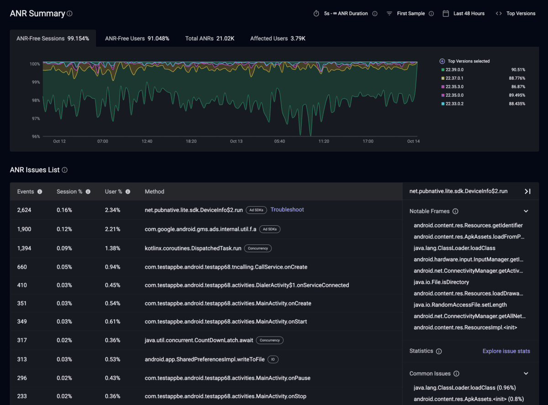Collapse the issue detail side panel
The image size is (548, 405).
[527, 192]
